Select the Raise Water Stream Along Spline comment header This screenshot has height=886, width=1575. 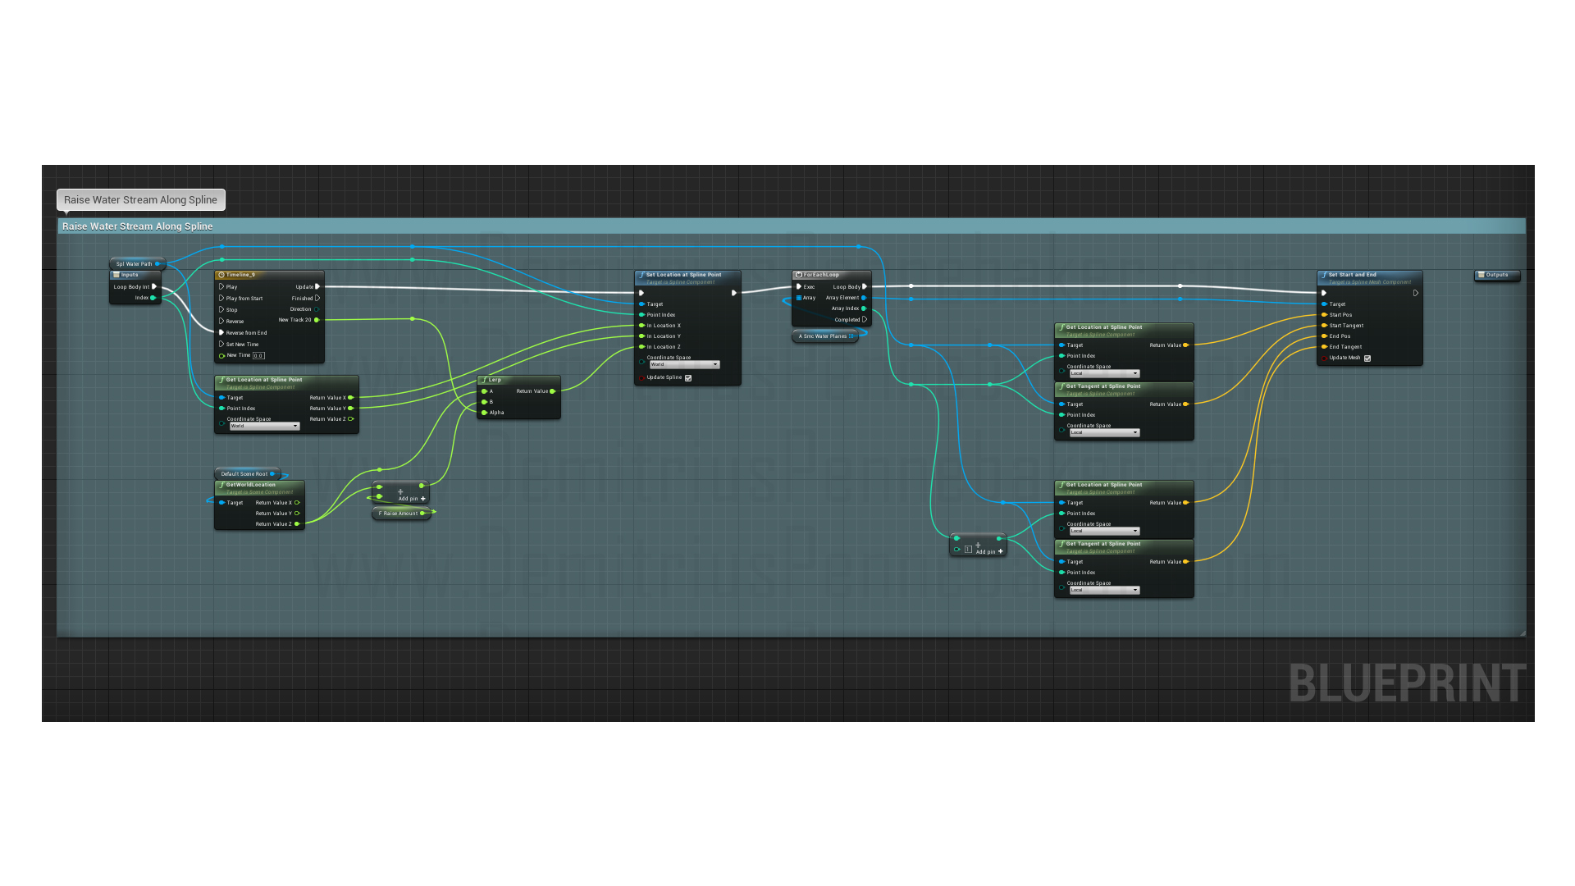click(x=792, y=226)
